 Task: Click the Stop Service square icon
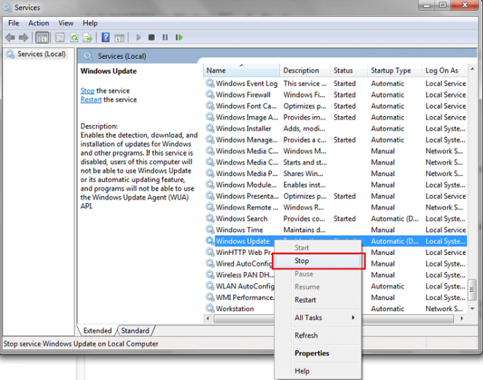click(x=151, y=37)
